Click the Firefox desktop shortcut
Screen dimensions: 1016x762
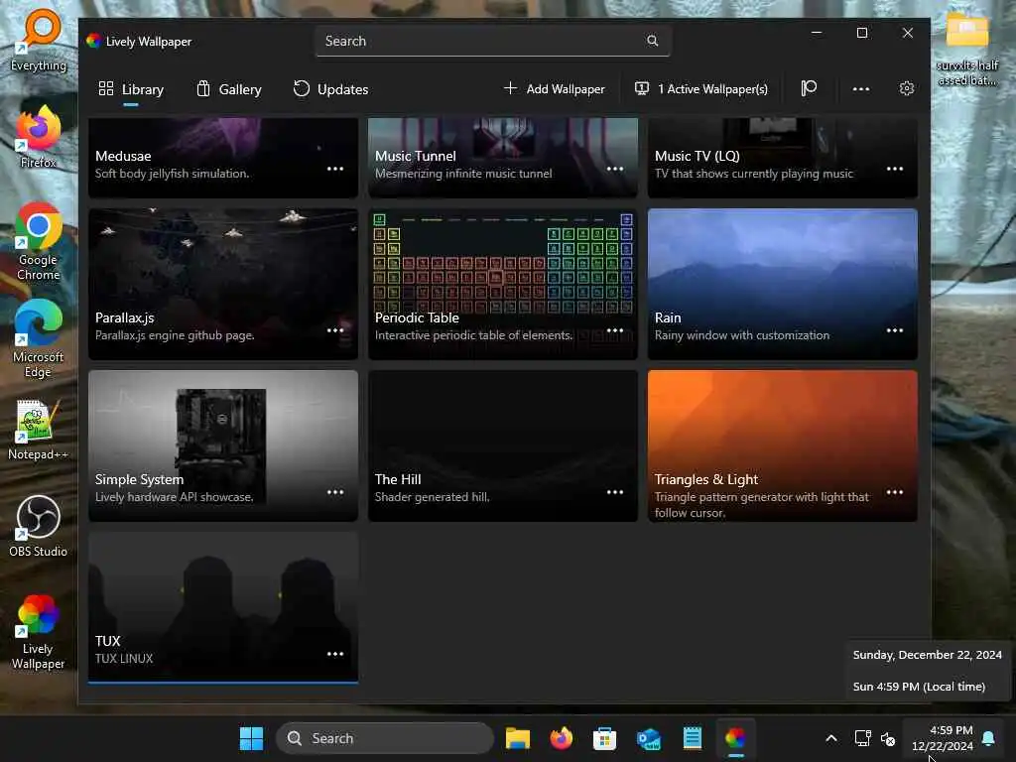click(x=39, y=137)
